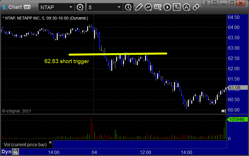Click the trade arrows icon

click(x=196, y=7)
